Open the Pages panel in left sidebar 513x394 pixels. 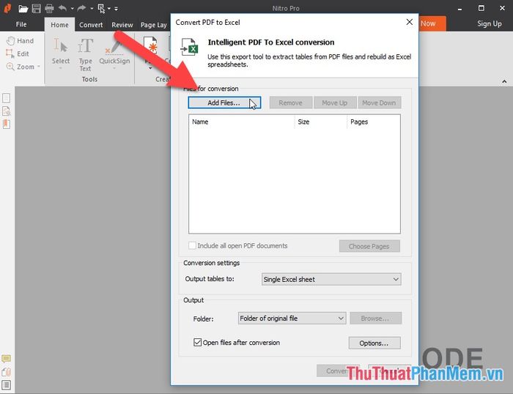(x=6, y=98)
